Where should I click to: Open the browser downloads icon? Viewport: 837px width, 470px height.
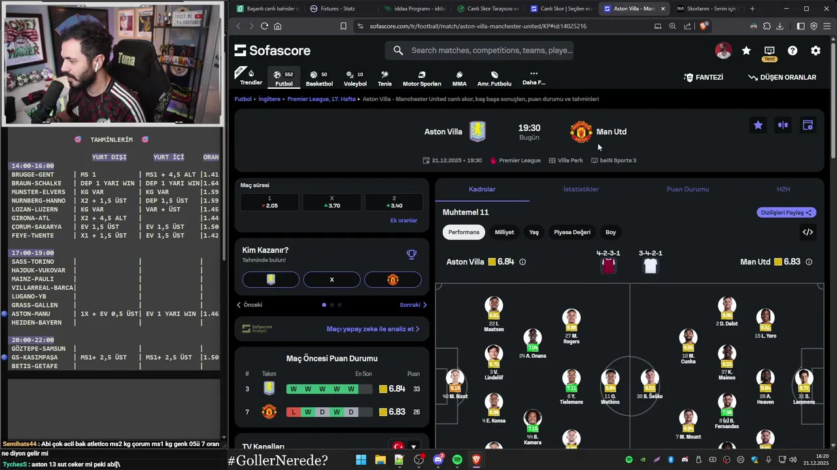click(779, 26)
